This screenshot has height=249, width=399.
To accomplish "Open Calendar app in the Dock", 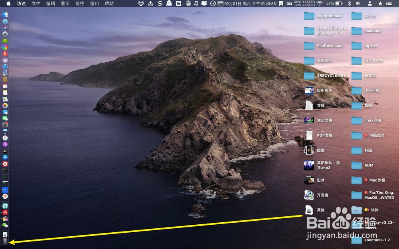I will [5, 86].
